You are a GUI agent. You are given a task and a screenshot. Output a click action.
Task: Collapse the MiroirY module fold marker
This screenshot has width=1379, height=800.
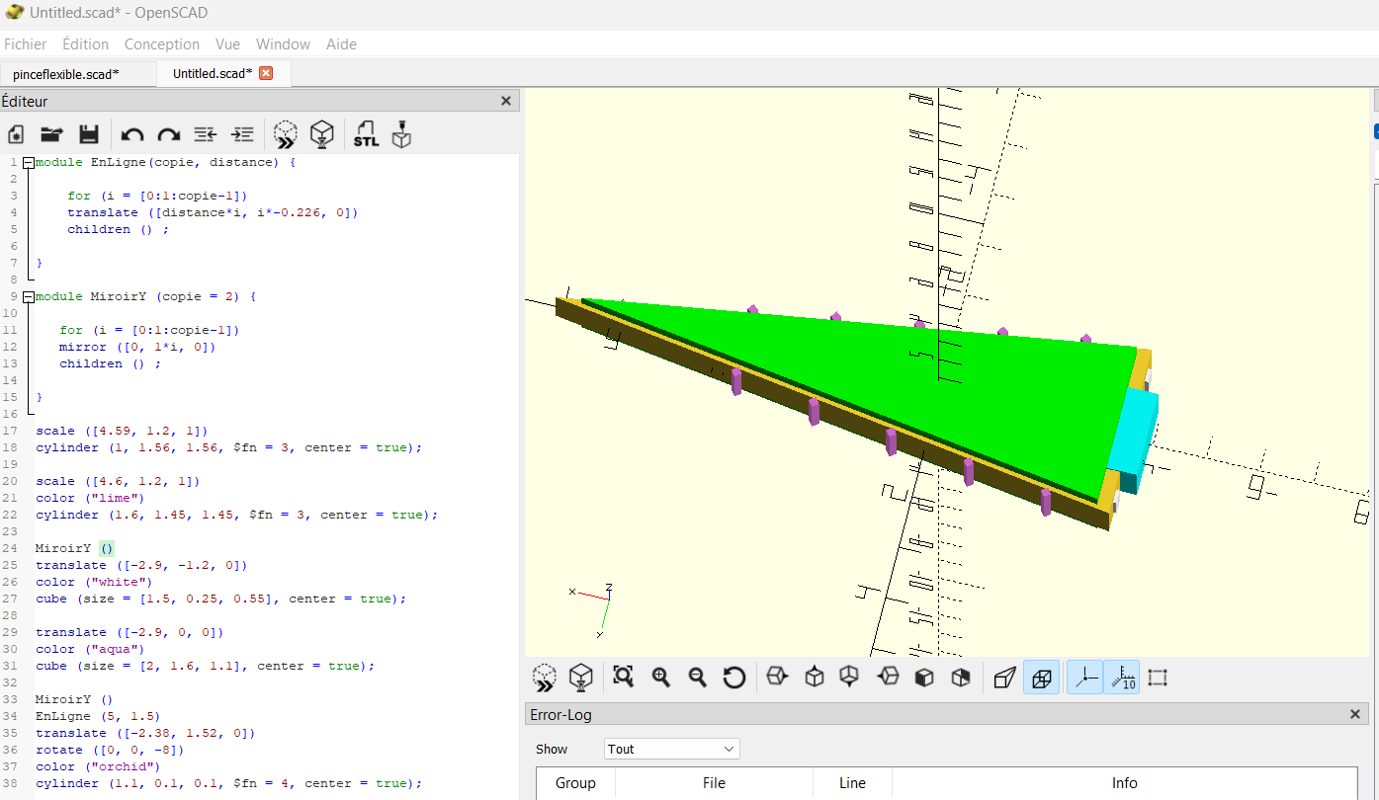tap(29, 296)
